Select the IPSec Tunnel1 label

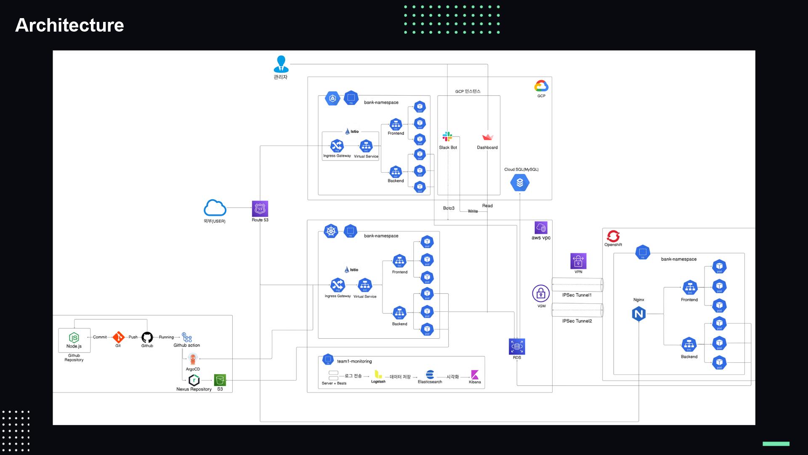coord(577,295)
